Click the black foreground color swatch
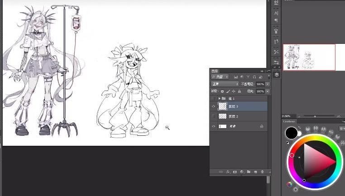Viewport: 345px width, 196px height. coord(291,133)
